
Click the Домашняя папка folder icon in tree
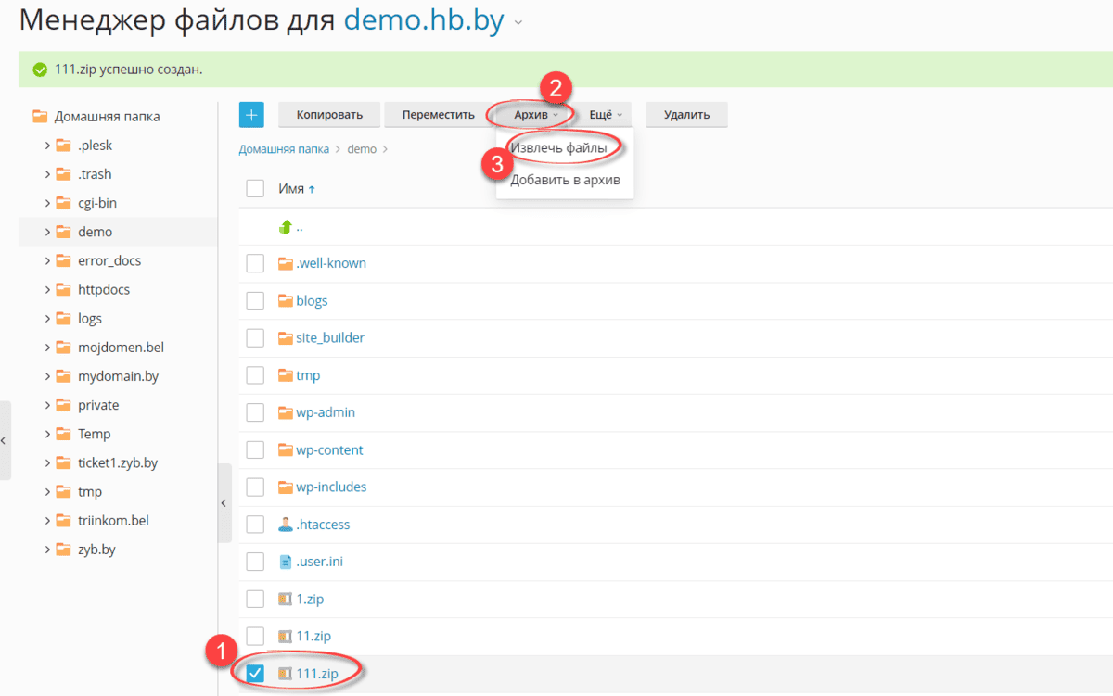40,117
